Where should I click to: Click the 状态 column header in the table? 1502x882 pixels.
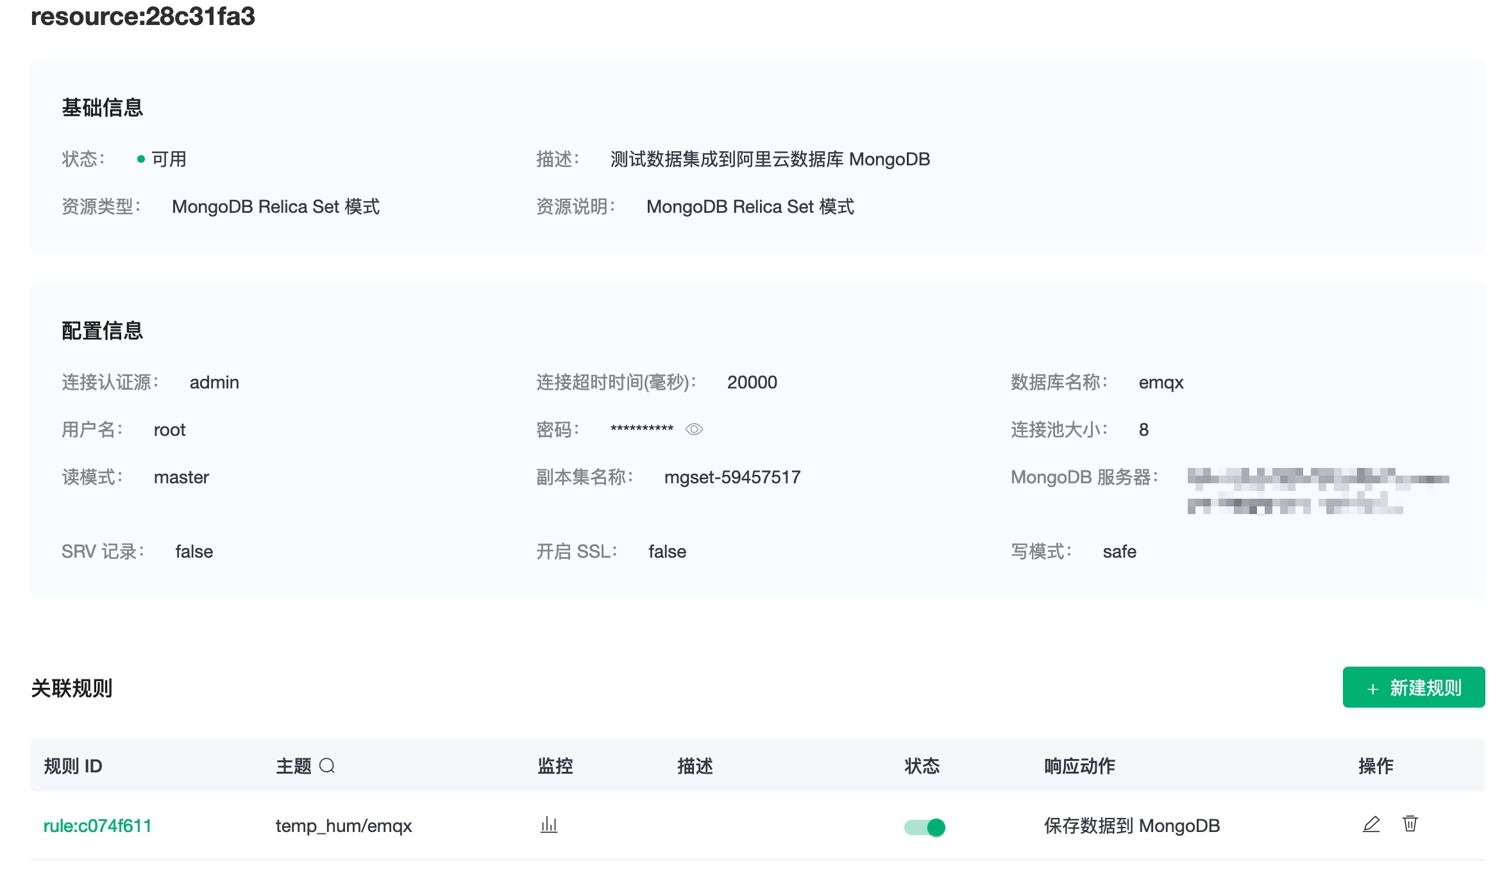[x=922, y=766]
